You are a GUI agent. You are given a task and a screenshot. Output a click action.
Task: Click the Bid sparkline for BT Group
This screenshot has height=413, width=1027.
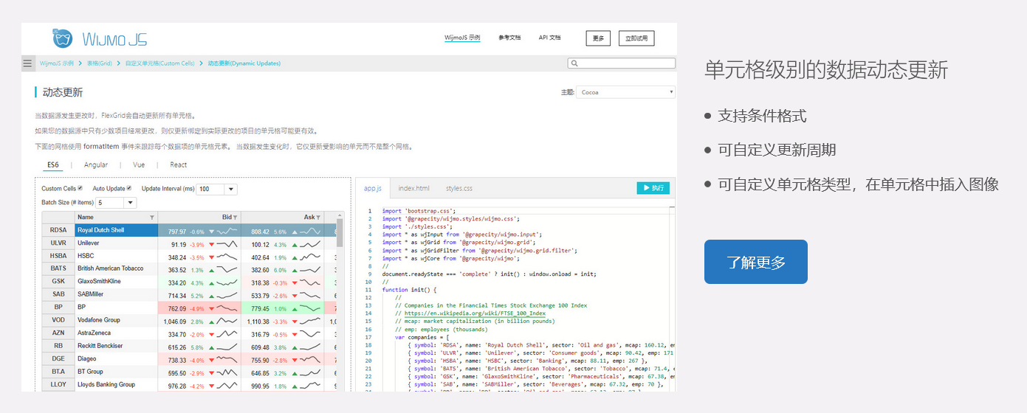pos(227,372)
